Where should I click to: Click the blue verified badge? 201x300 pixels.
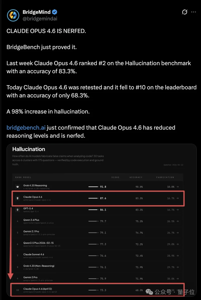point(54,12)
